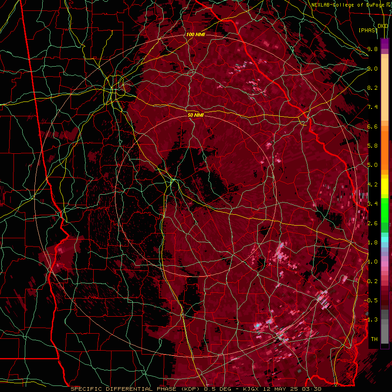Click the 0.2 scale value
The width and height of the screenshot is (392, 392).
pyautogui.click(x=372, y=281)
